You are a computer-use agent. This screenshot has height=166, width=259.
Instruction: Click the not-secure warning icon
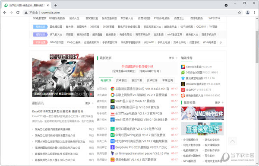click(x=26, y=13)
